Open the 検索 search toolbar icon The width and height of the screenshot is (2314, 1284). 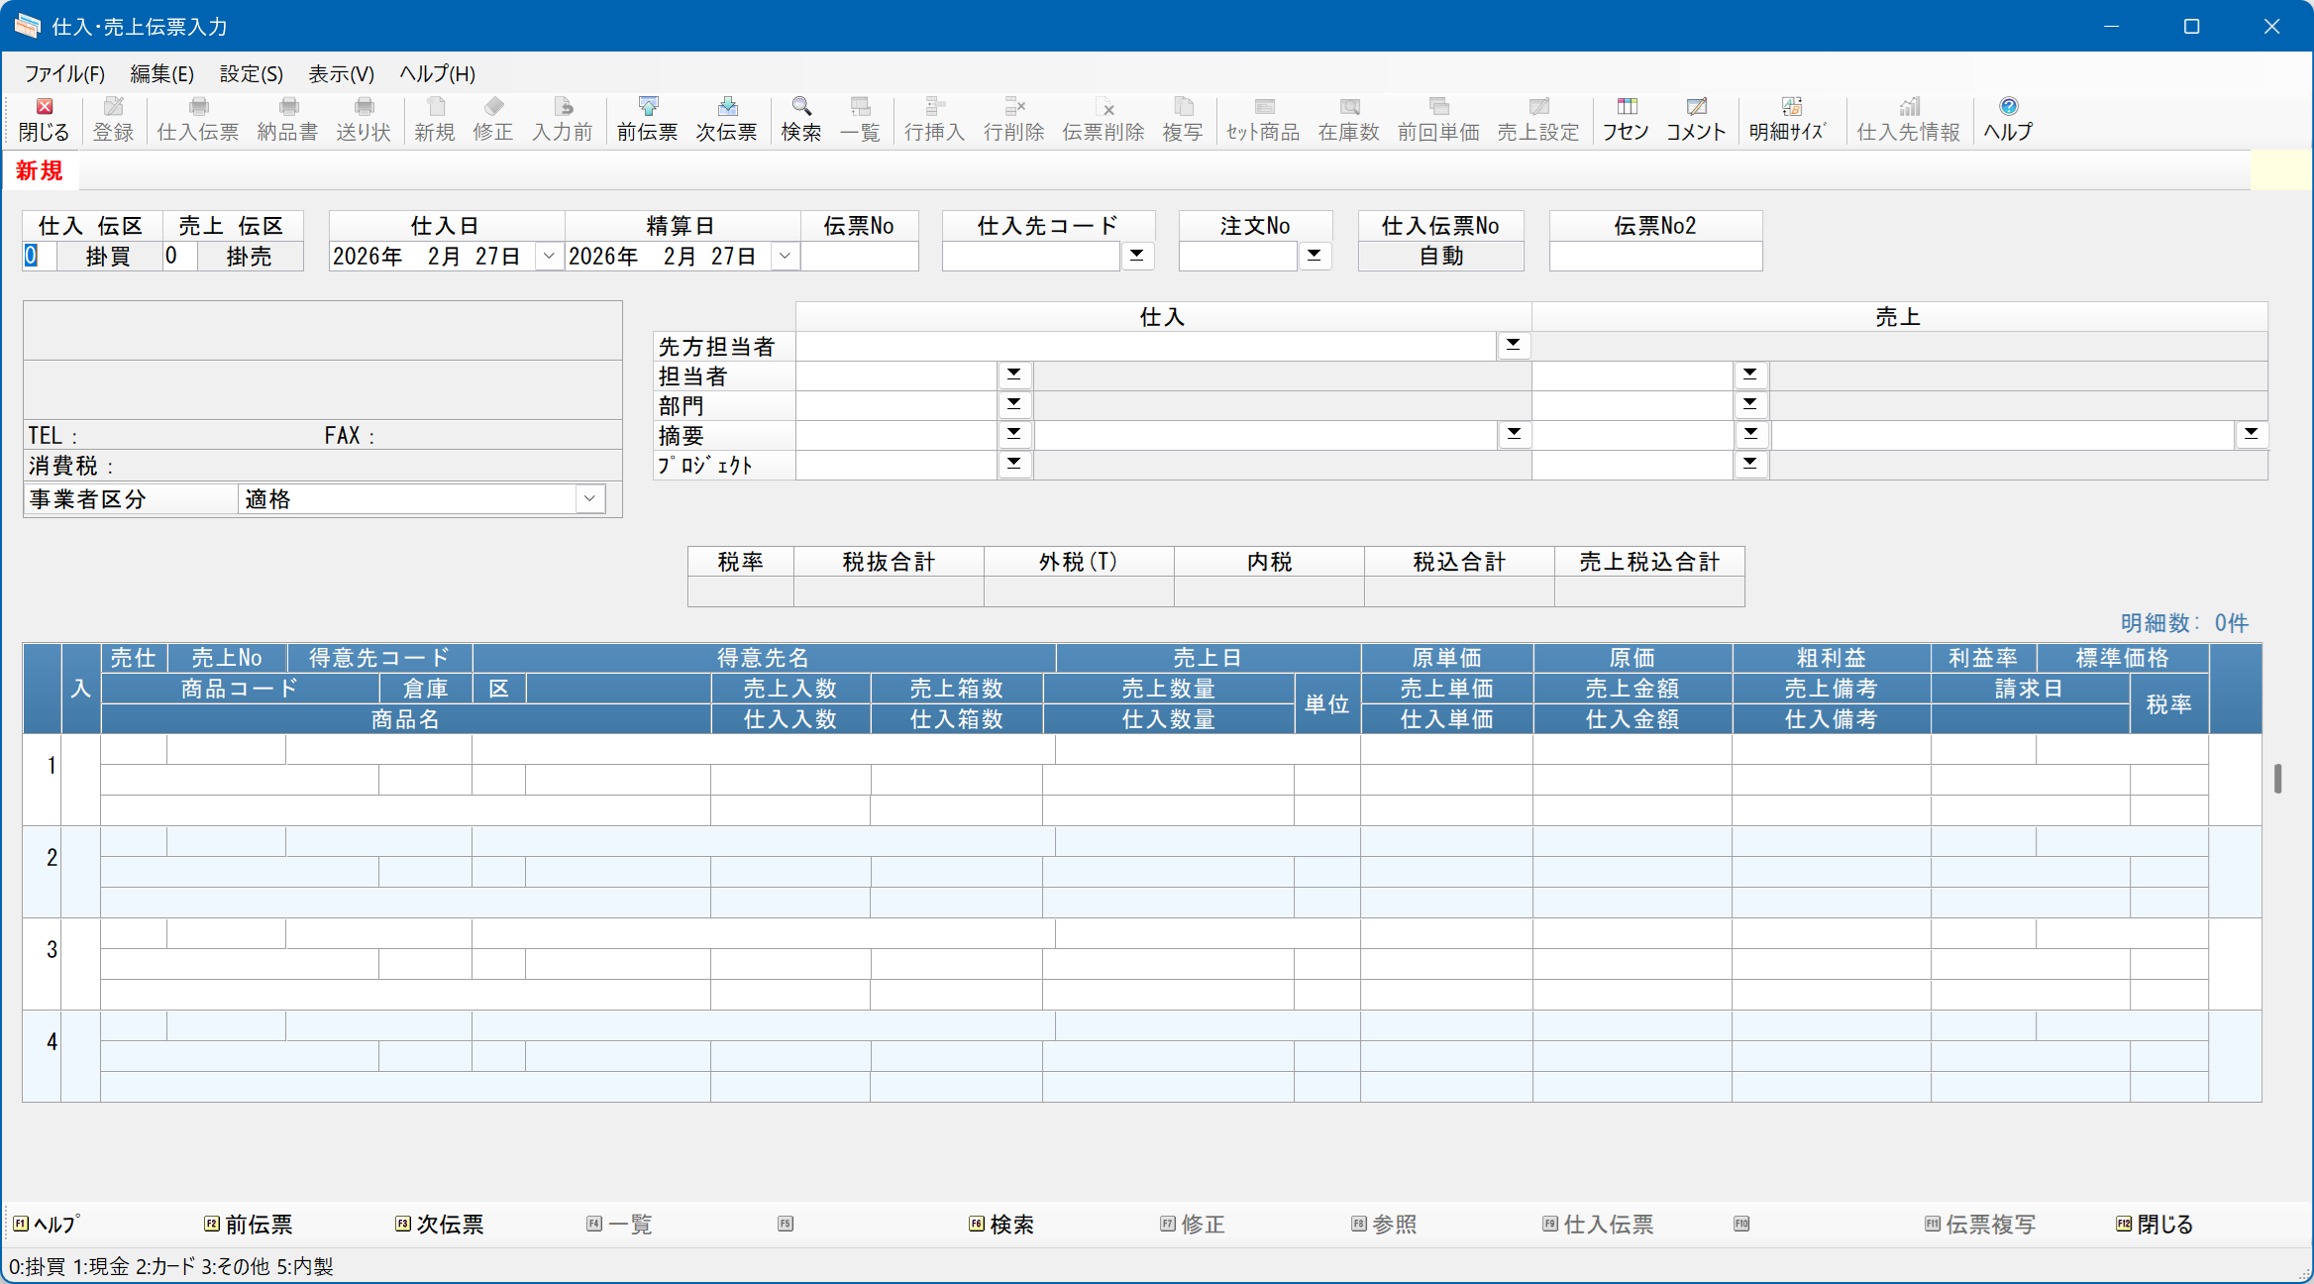tap(800, 119)
